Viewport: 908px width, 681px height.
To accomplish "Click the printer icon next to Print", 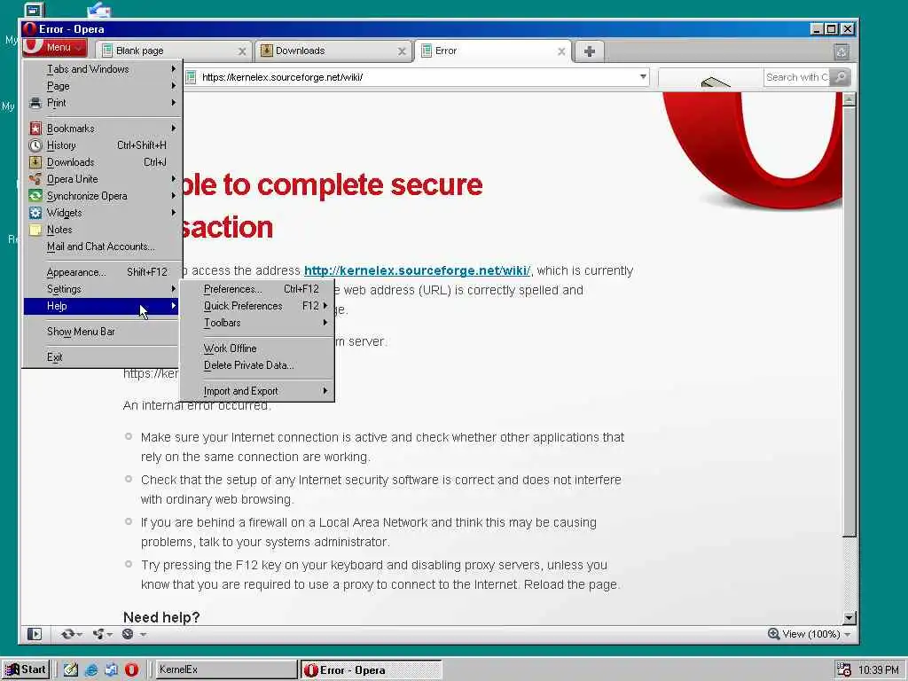I will coord(35,103).
